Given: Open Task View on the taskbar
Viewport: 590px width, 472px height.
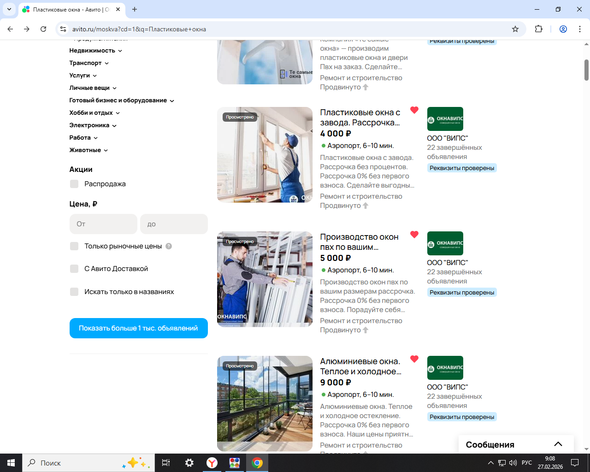Looking at the screenshot, I should pos(166,463).
